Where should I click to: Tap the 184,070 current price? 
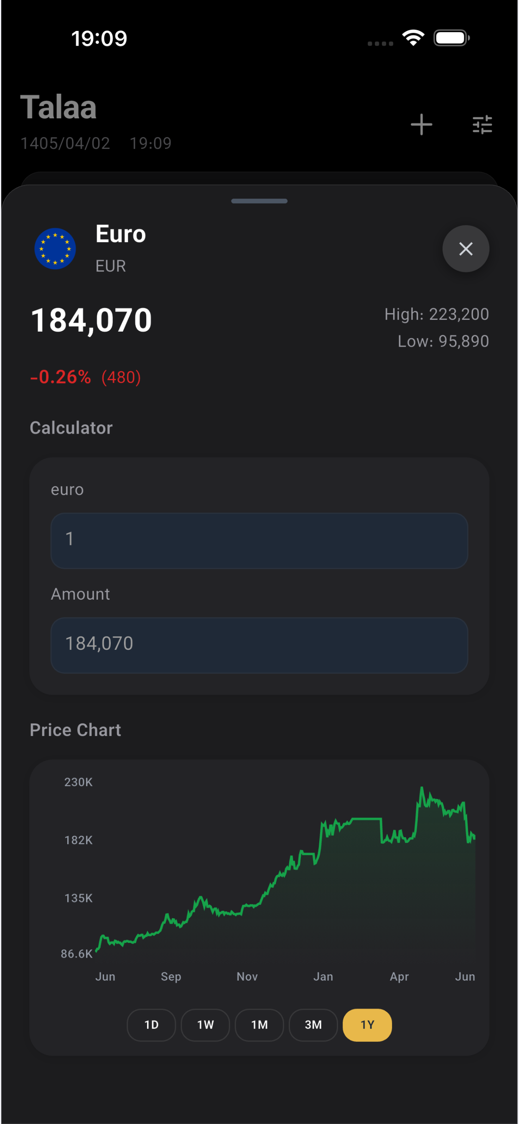tap(92, 320)
